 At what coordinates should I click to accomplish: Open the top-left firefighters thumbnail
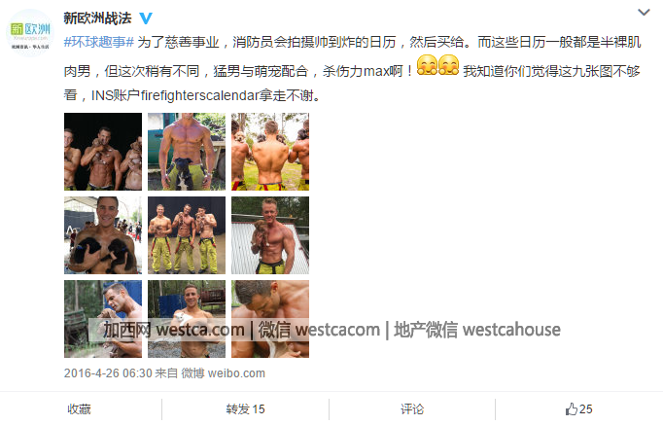click(103, 152)
